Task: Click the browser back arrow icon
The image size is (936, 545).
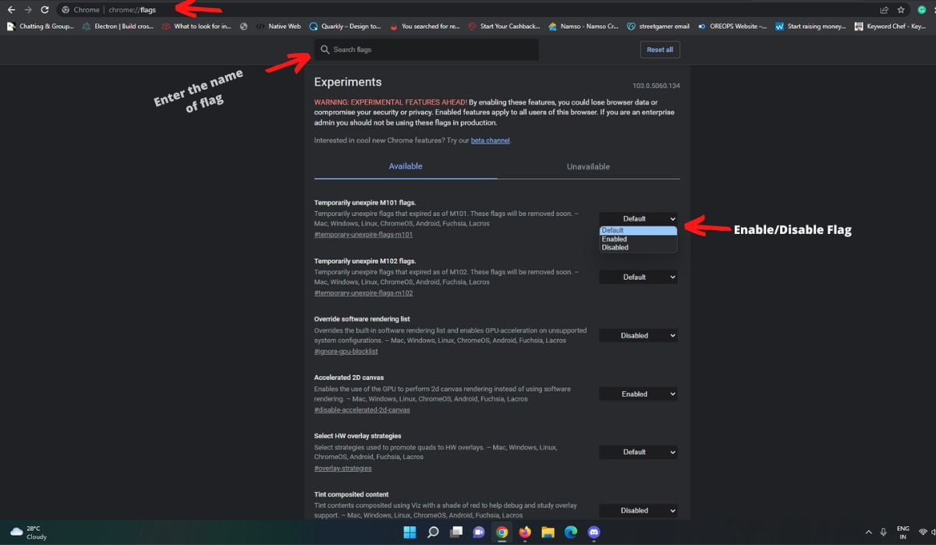Action: tap(11, 11)
